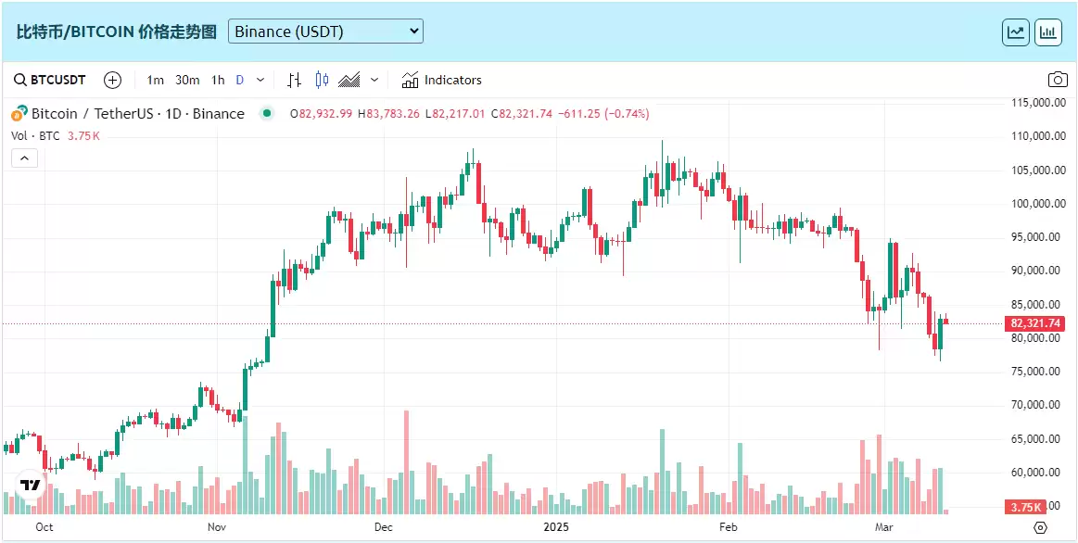Select the 30m timeframe
This screenshot has height=543, width=1078.
click(187, 80)
